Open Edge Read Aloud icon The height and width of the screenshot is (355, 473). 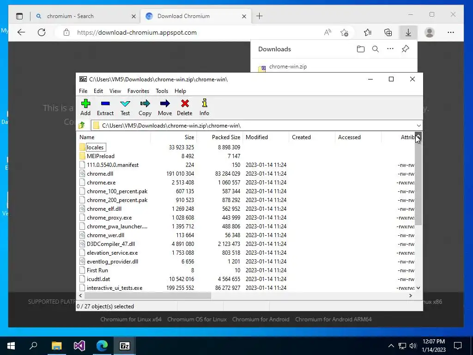tap(327, 32)
